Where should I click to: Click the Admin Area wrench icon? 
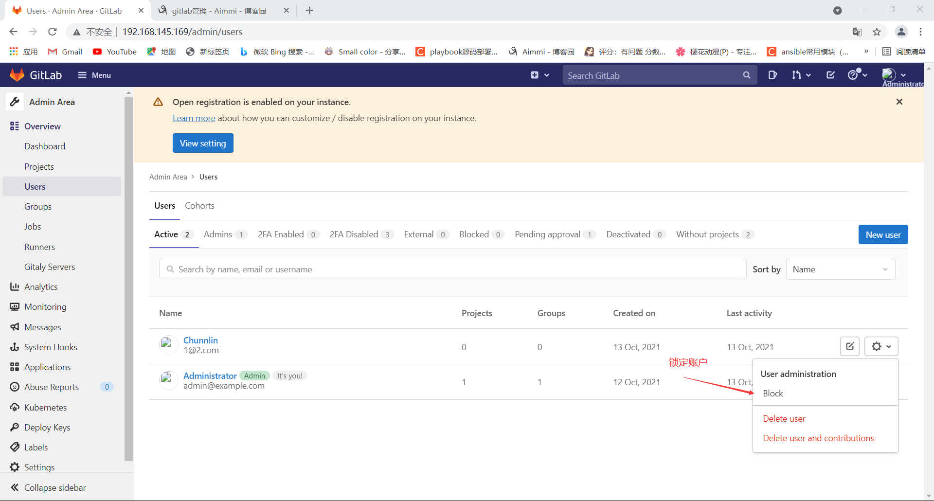(x=15, y=102)
